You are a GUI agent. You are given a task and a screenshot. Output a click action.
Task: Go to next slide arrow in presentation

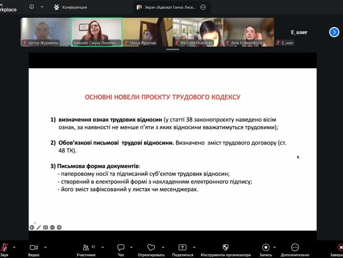coord(59,227)
